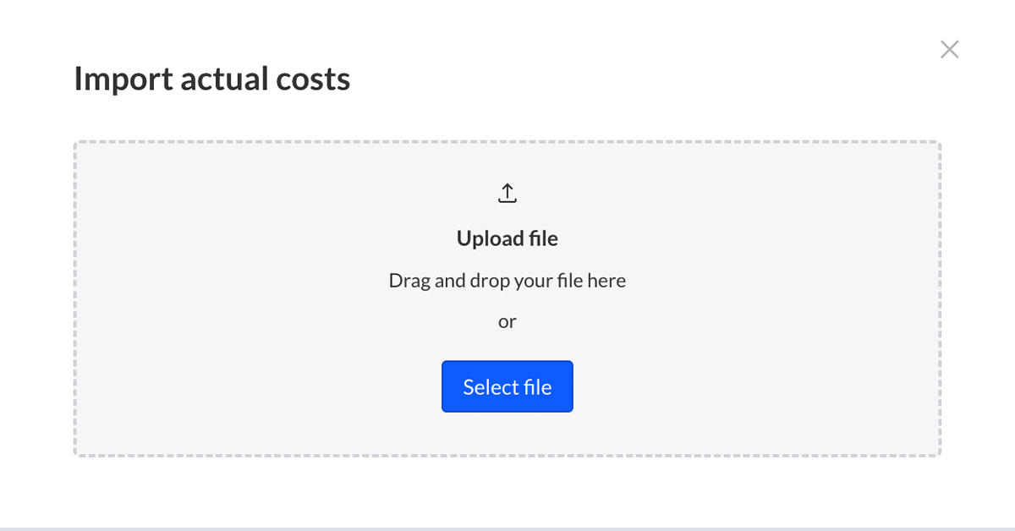
Task: Click the word or between upload options
Action: pyautogui.click(x=507, y=321)
